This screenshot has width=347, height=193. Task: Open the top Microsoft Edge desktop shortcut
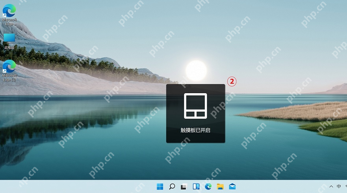point(9,15)
